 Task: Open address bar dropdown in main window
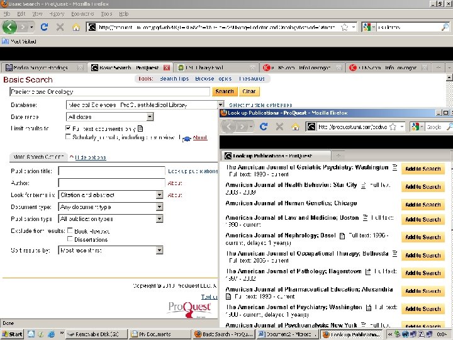[x=354, y=27]
